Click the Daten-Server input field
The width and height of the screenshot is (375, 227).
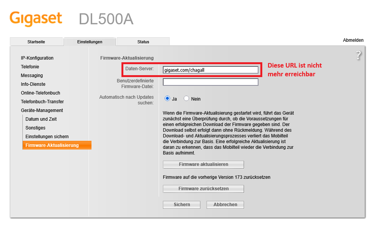click(x=210, y=69)
